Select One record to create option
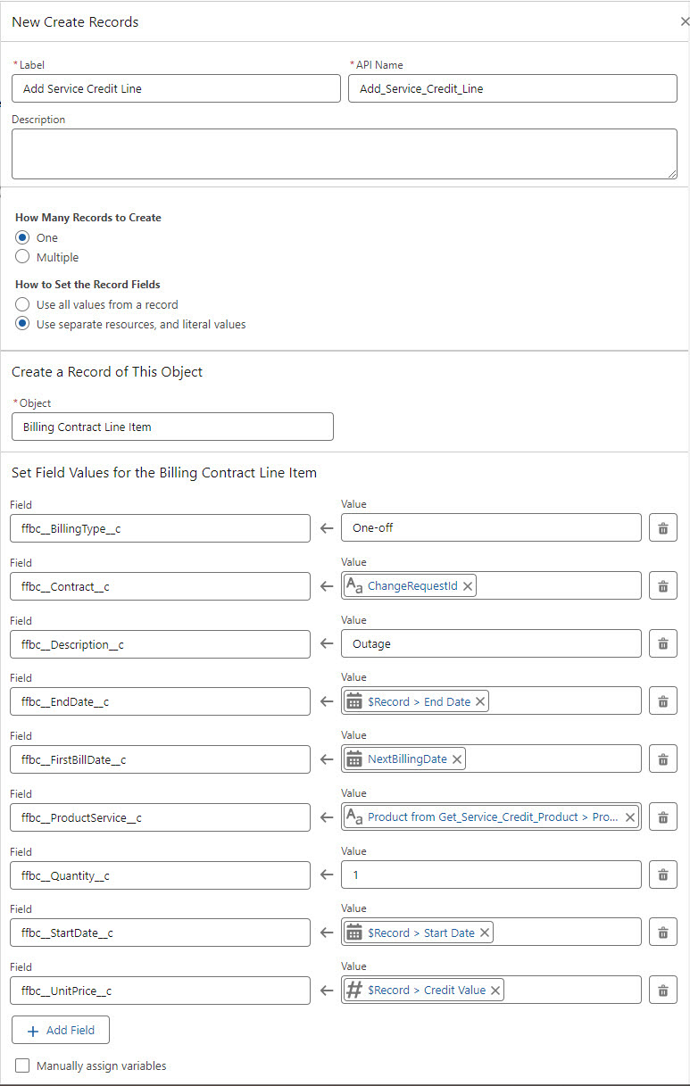The height and width of the screenshot is (1086, 690). 23,237
